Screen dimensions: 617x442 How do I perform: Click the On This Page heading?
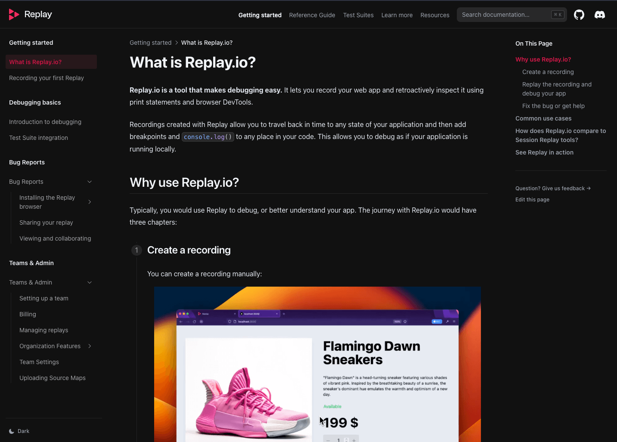coord(534,43)
